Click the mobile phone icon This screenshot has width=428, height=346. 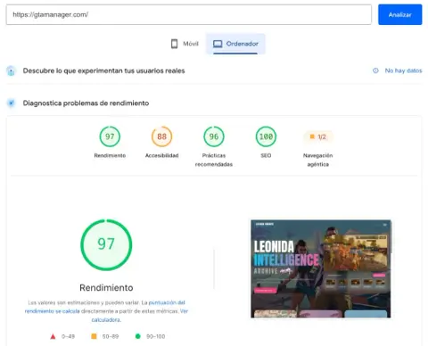point(175,44)
